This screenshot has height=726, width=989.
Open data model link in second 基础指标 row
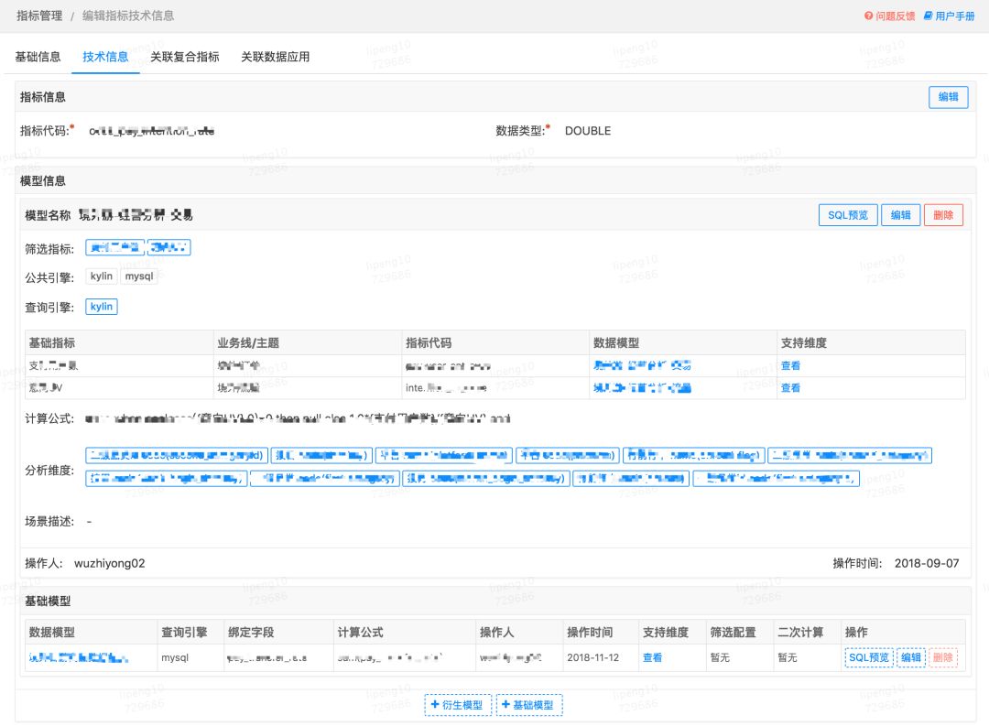click(x=642, y=388)
